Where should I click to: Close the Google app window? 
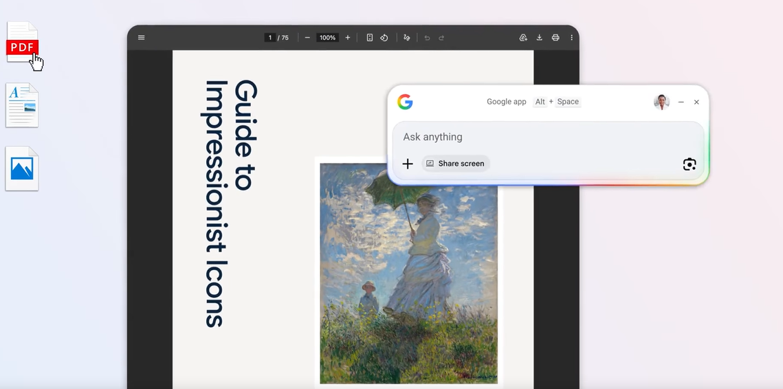696,102
